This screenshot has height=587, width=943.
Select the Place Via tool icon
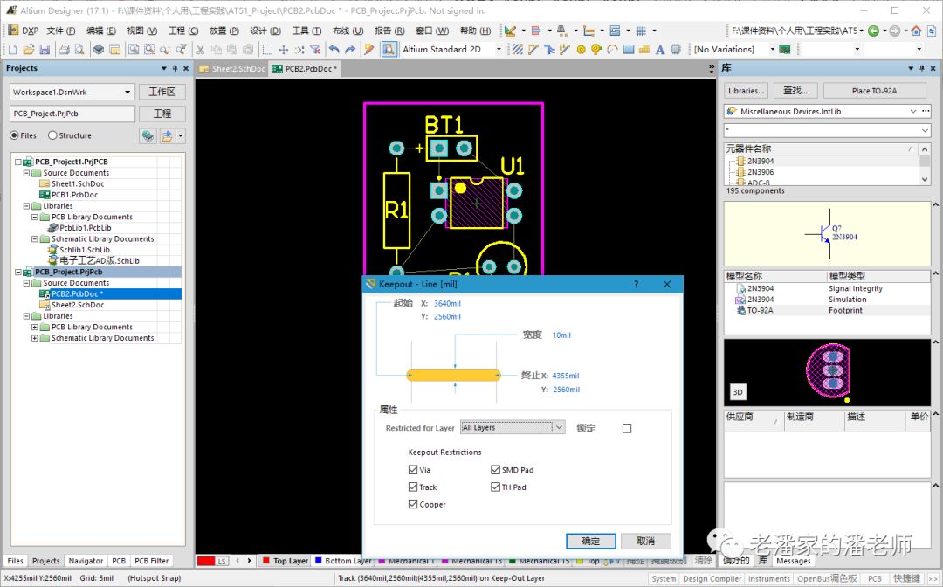click(596, 50)
